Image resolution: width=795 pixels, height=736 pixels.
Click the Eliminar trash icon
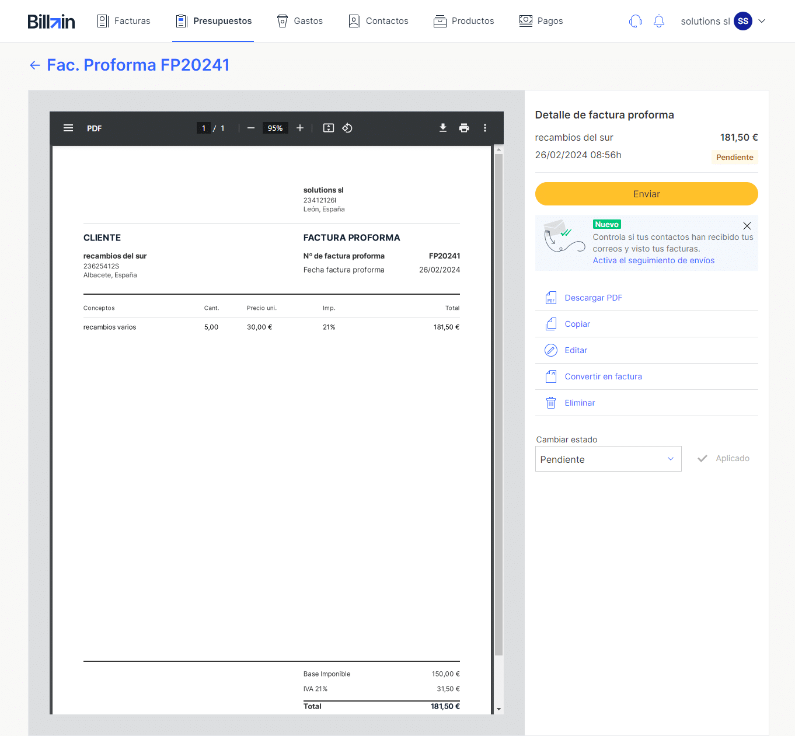click(551, 403)
